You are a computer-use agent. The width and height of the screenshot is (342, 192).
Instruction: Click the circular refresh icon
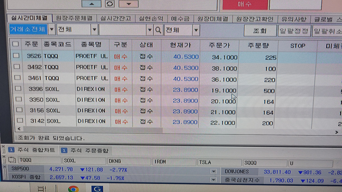(110, 4)
